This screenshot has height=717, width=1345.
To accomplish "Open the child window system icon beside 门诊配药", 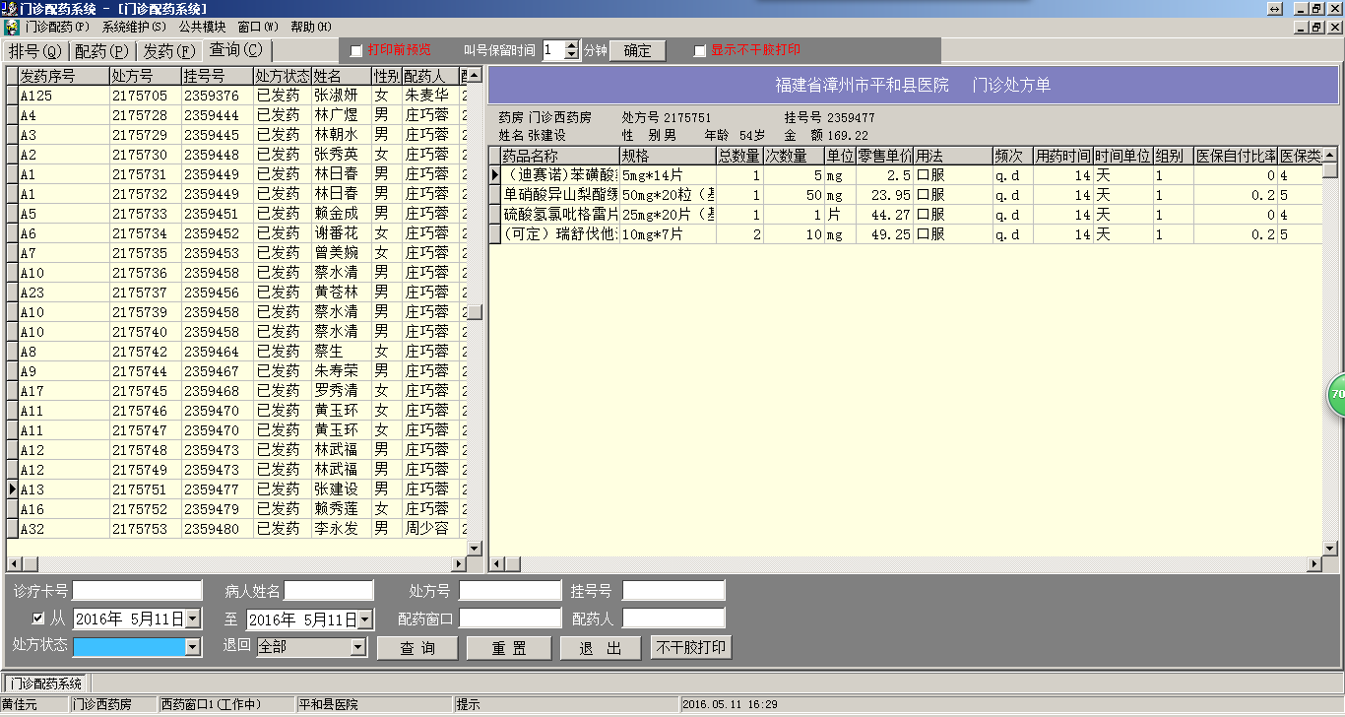I will pyautogui.click(x=11, y=27).
